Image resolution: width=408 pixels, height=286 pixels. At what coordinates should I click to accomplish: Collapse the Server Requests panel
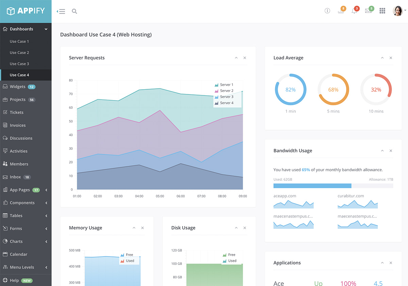tap(236, 58)
